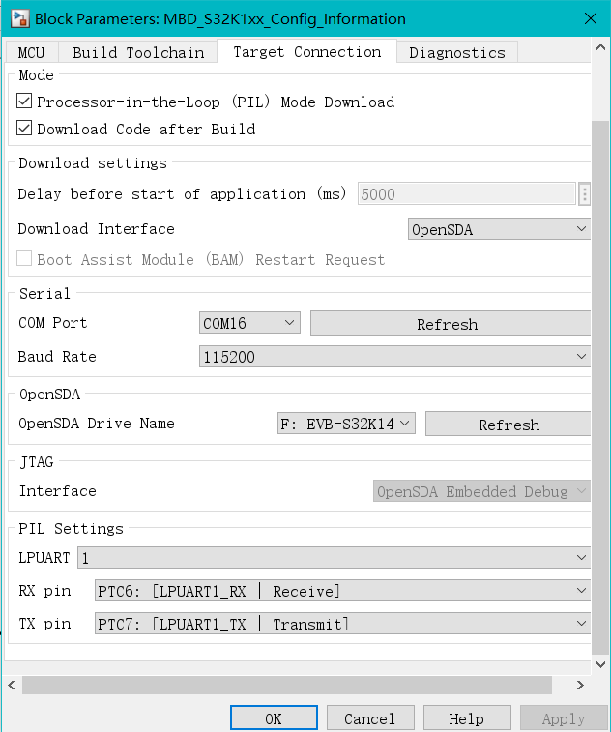Expand the RX pin selection dropdown
Image resolution: width=611 pixels, height=732 pixels.
342,591
